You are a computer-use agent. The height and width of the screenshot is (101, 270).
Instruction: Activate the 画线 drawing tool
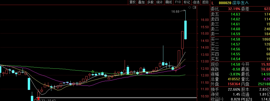tap(168, 2)
